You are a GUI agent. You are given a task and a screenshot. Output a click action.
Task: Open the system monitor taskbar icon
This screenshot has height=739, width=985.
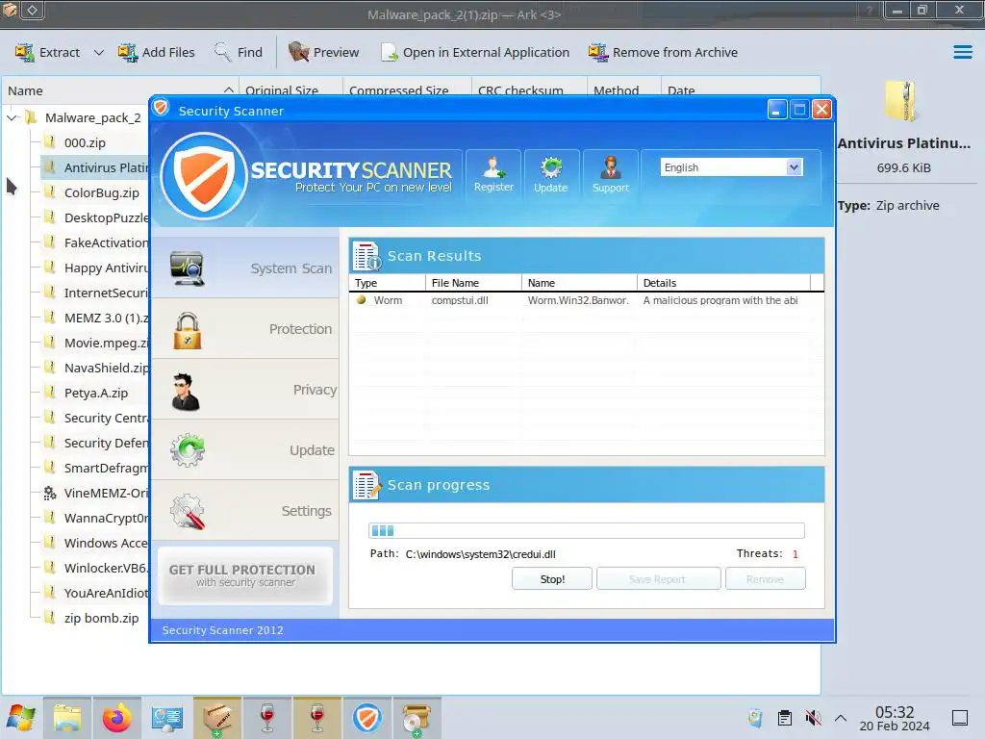167,718
